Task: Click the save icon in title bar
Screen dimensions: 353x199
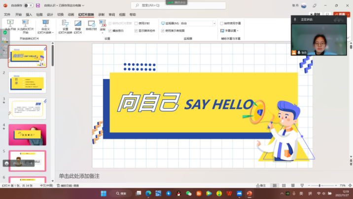Action: click(x=38, y=5)
